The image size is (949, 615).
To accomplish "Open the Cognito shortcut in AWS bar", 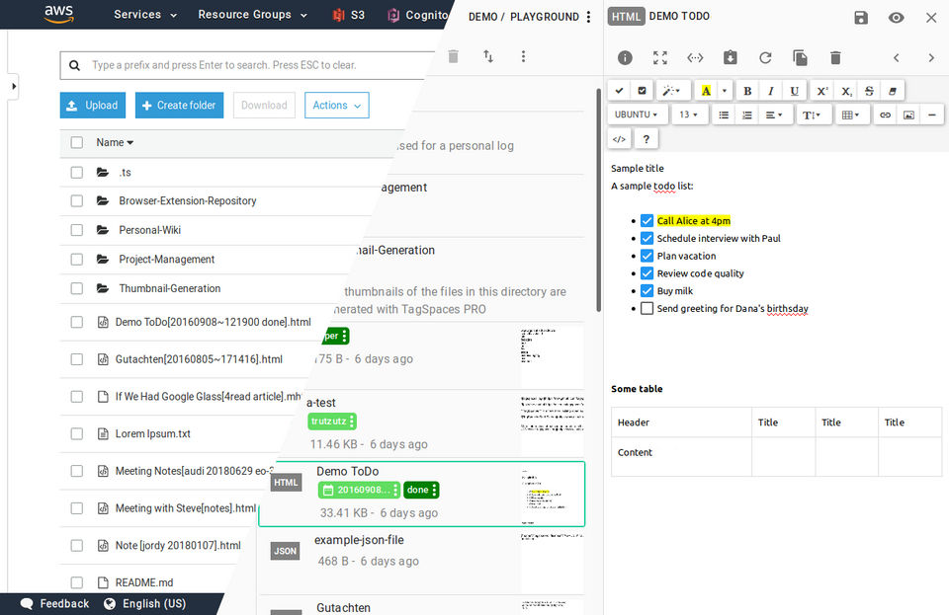I will [x=418, y=15].
